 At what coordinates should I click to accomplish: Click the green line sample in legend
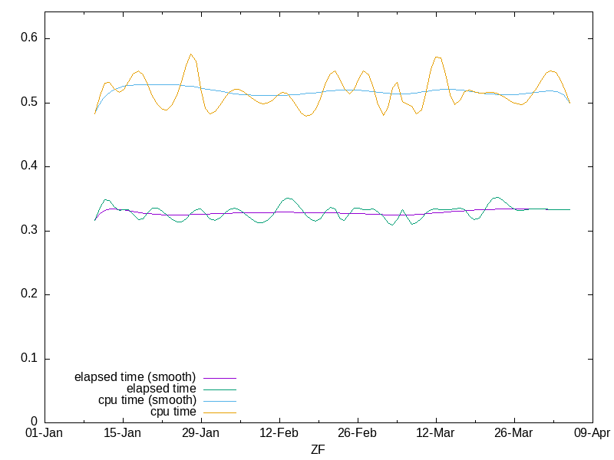click(x=220, y=389)
